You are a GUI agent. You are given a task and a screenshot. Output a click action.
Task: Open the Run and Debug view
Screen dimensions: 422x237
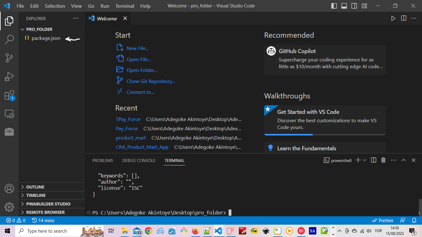coord(9,77)
